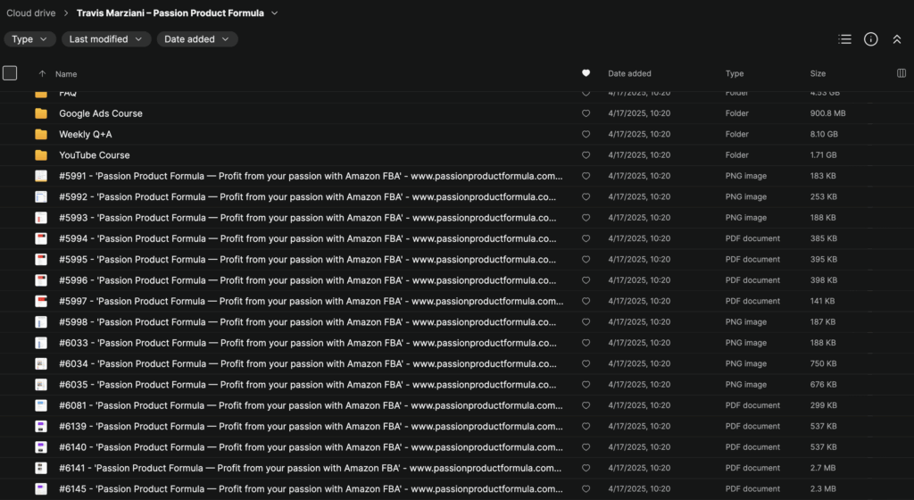Open the Type filter dropdown
The image size is (914, 500).
[30, 39]
